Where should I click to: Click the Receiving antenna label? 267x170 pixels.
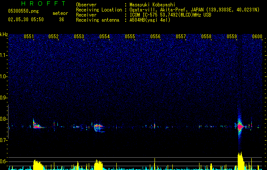coord(98,20)
